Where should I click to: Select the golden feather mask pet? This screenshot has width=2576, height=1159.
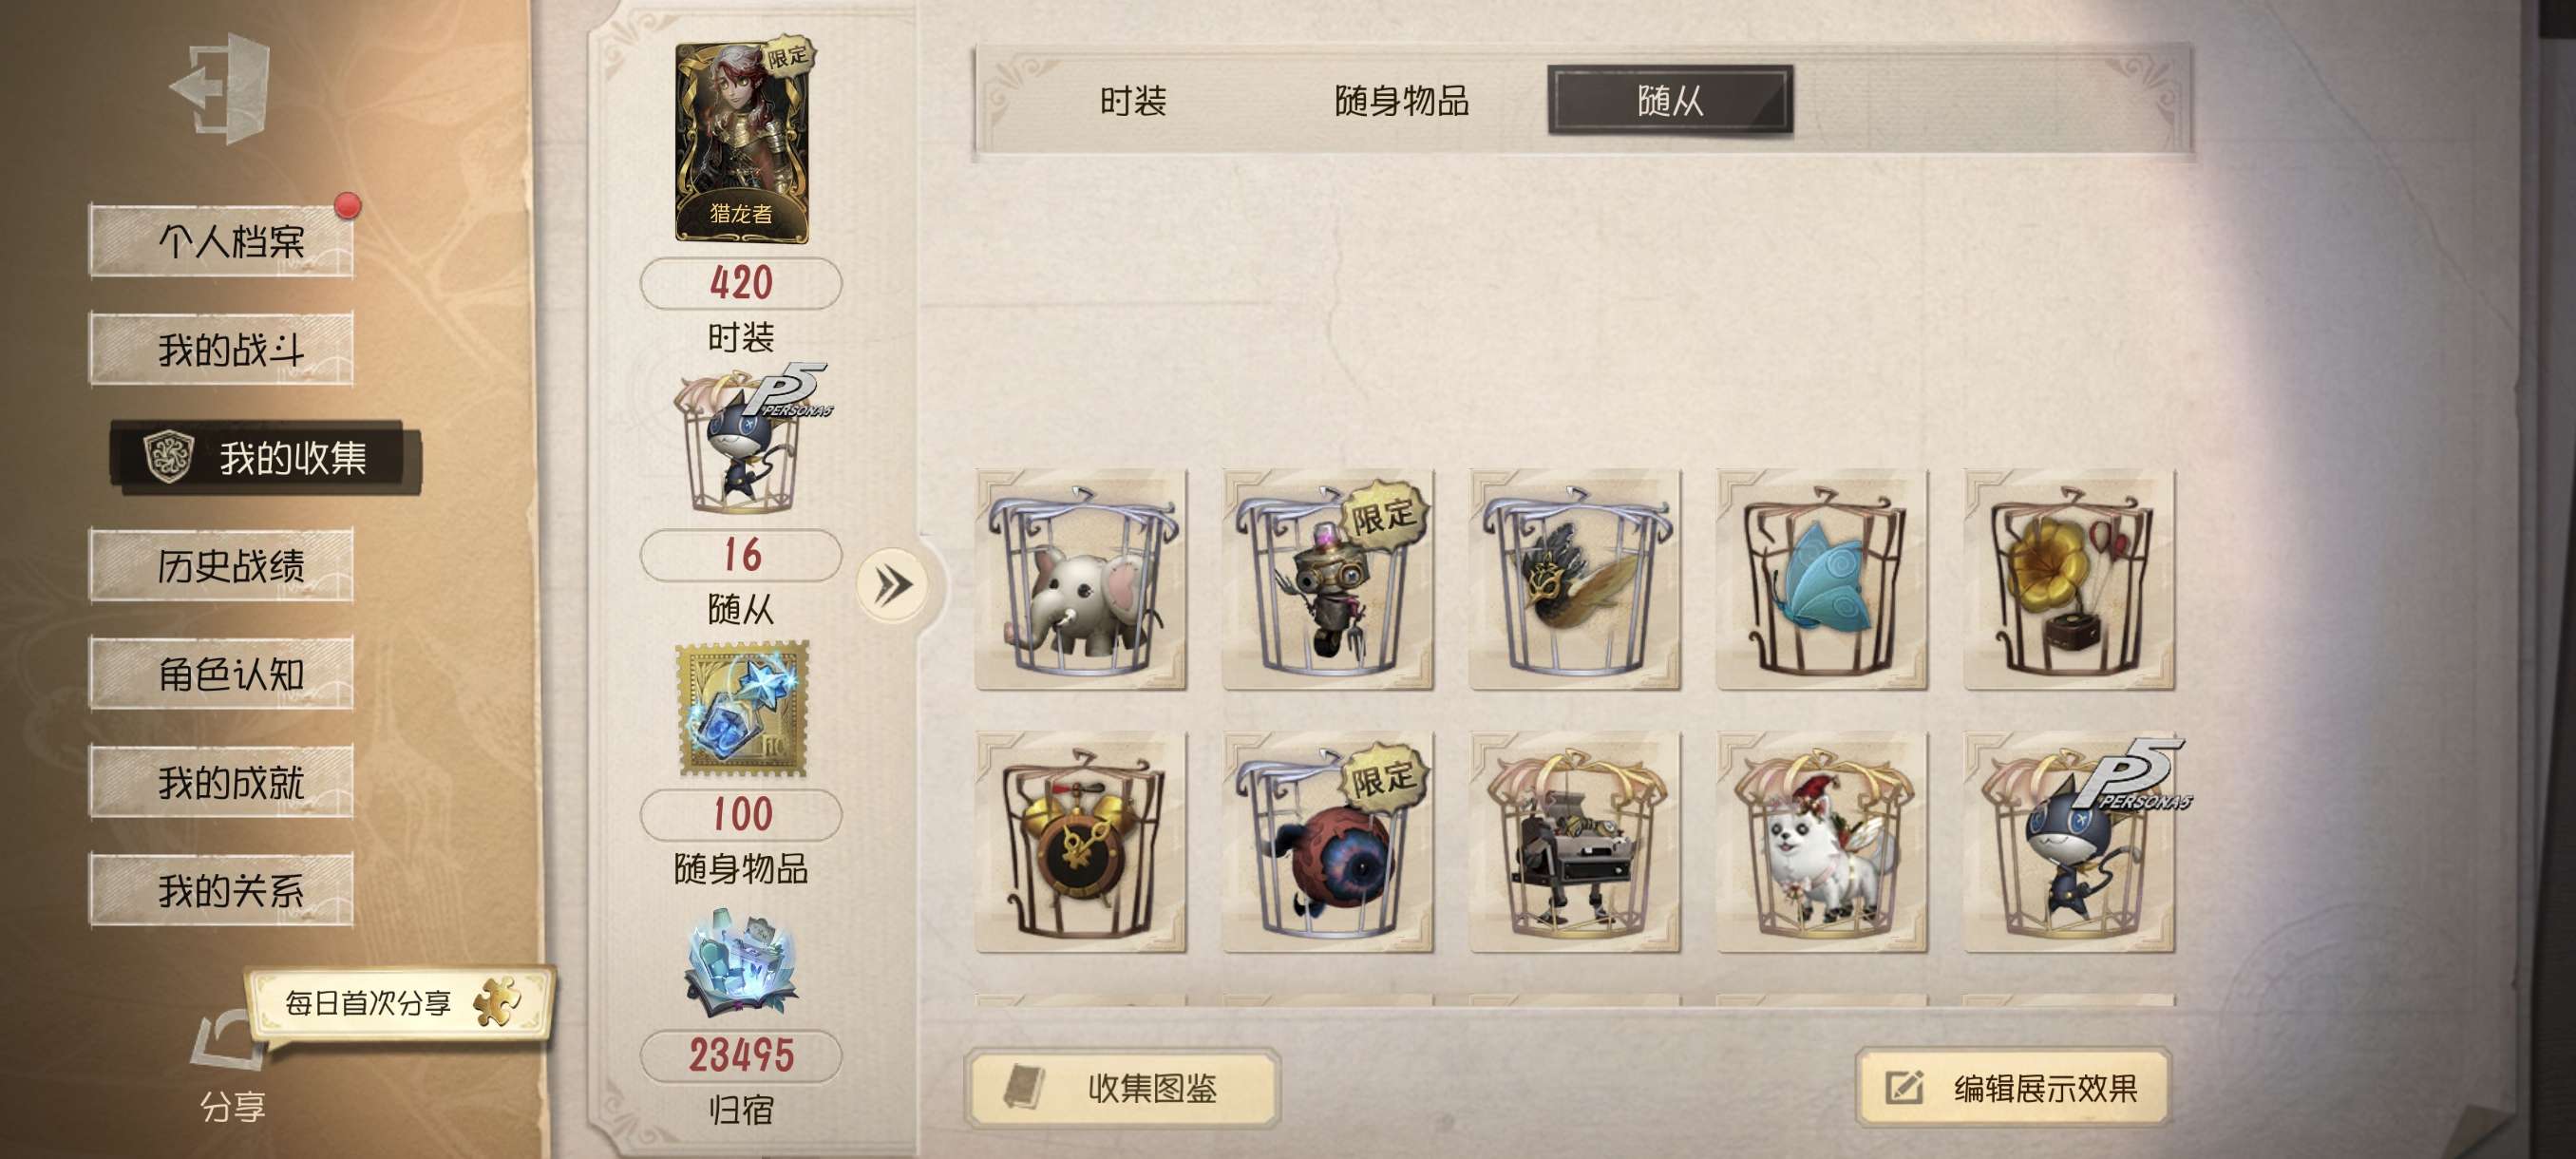1575,580
